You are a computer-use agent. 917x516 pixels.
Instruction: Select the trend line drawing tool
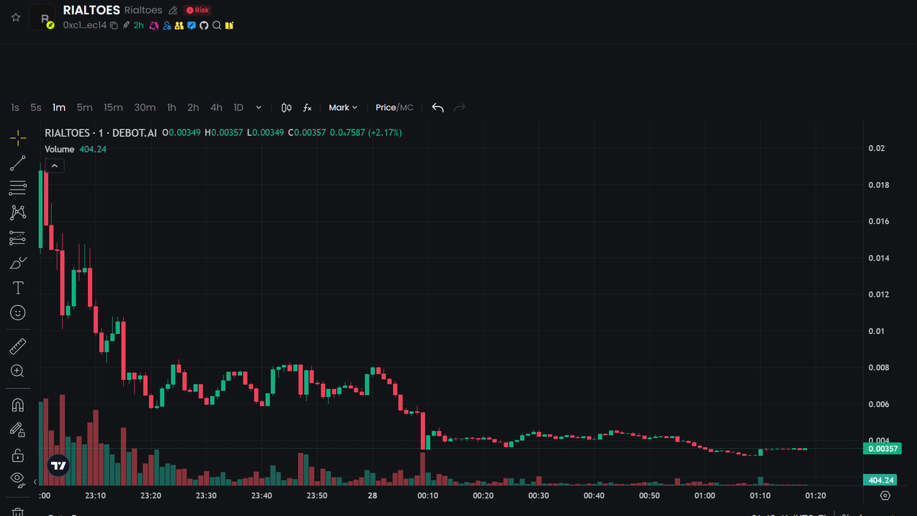(18, 163)
